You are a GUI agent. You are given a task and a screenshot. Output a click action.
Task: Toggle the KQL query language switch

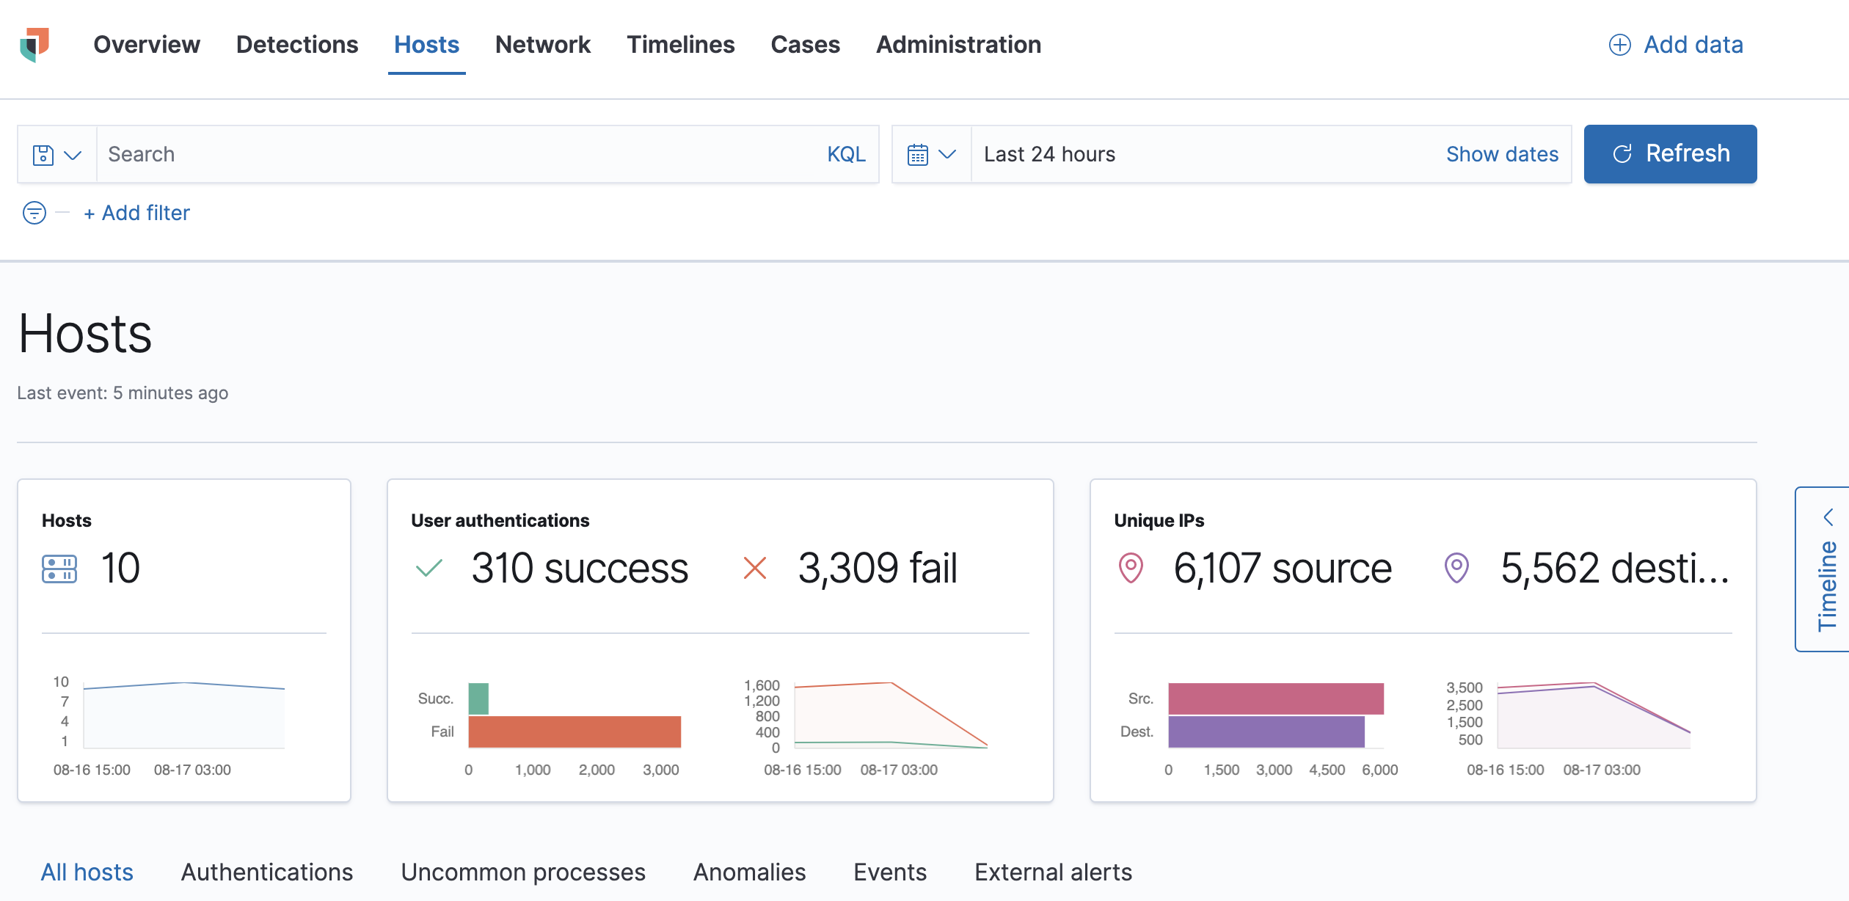click(846, 154)
